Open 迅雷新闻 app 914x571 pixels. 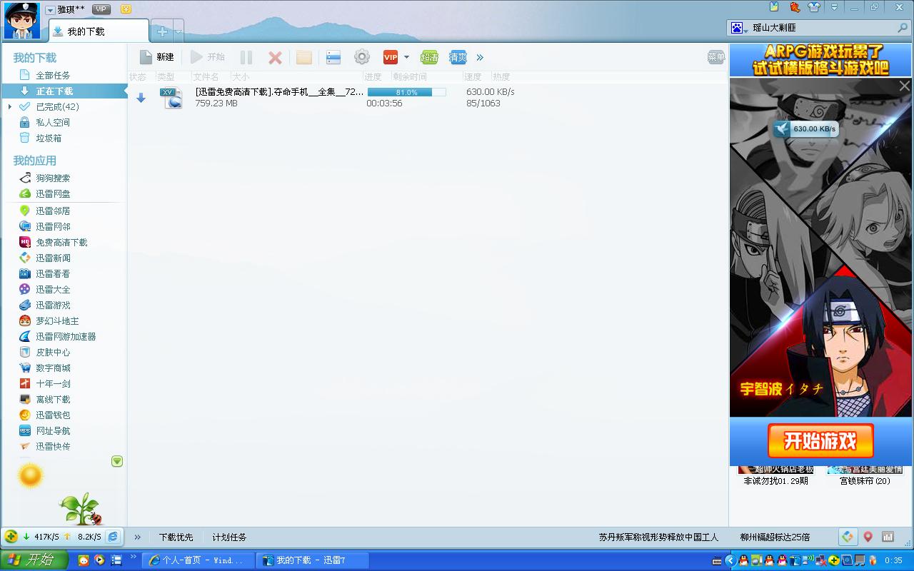point(53,258)
